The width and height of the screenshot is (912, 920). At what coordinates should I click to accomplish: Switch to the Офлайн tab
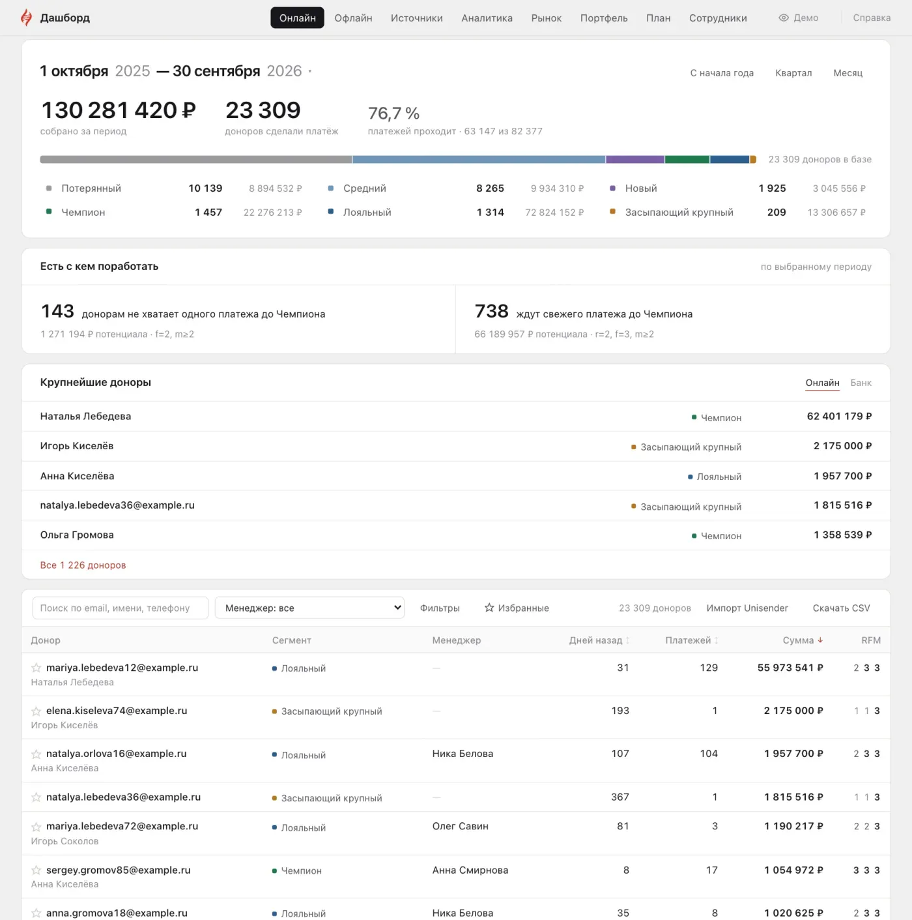(353, 18)
